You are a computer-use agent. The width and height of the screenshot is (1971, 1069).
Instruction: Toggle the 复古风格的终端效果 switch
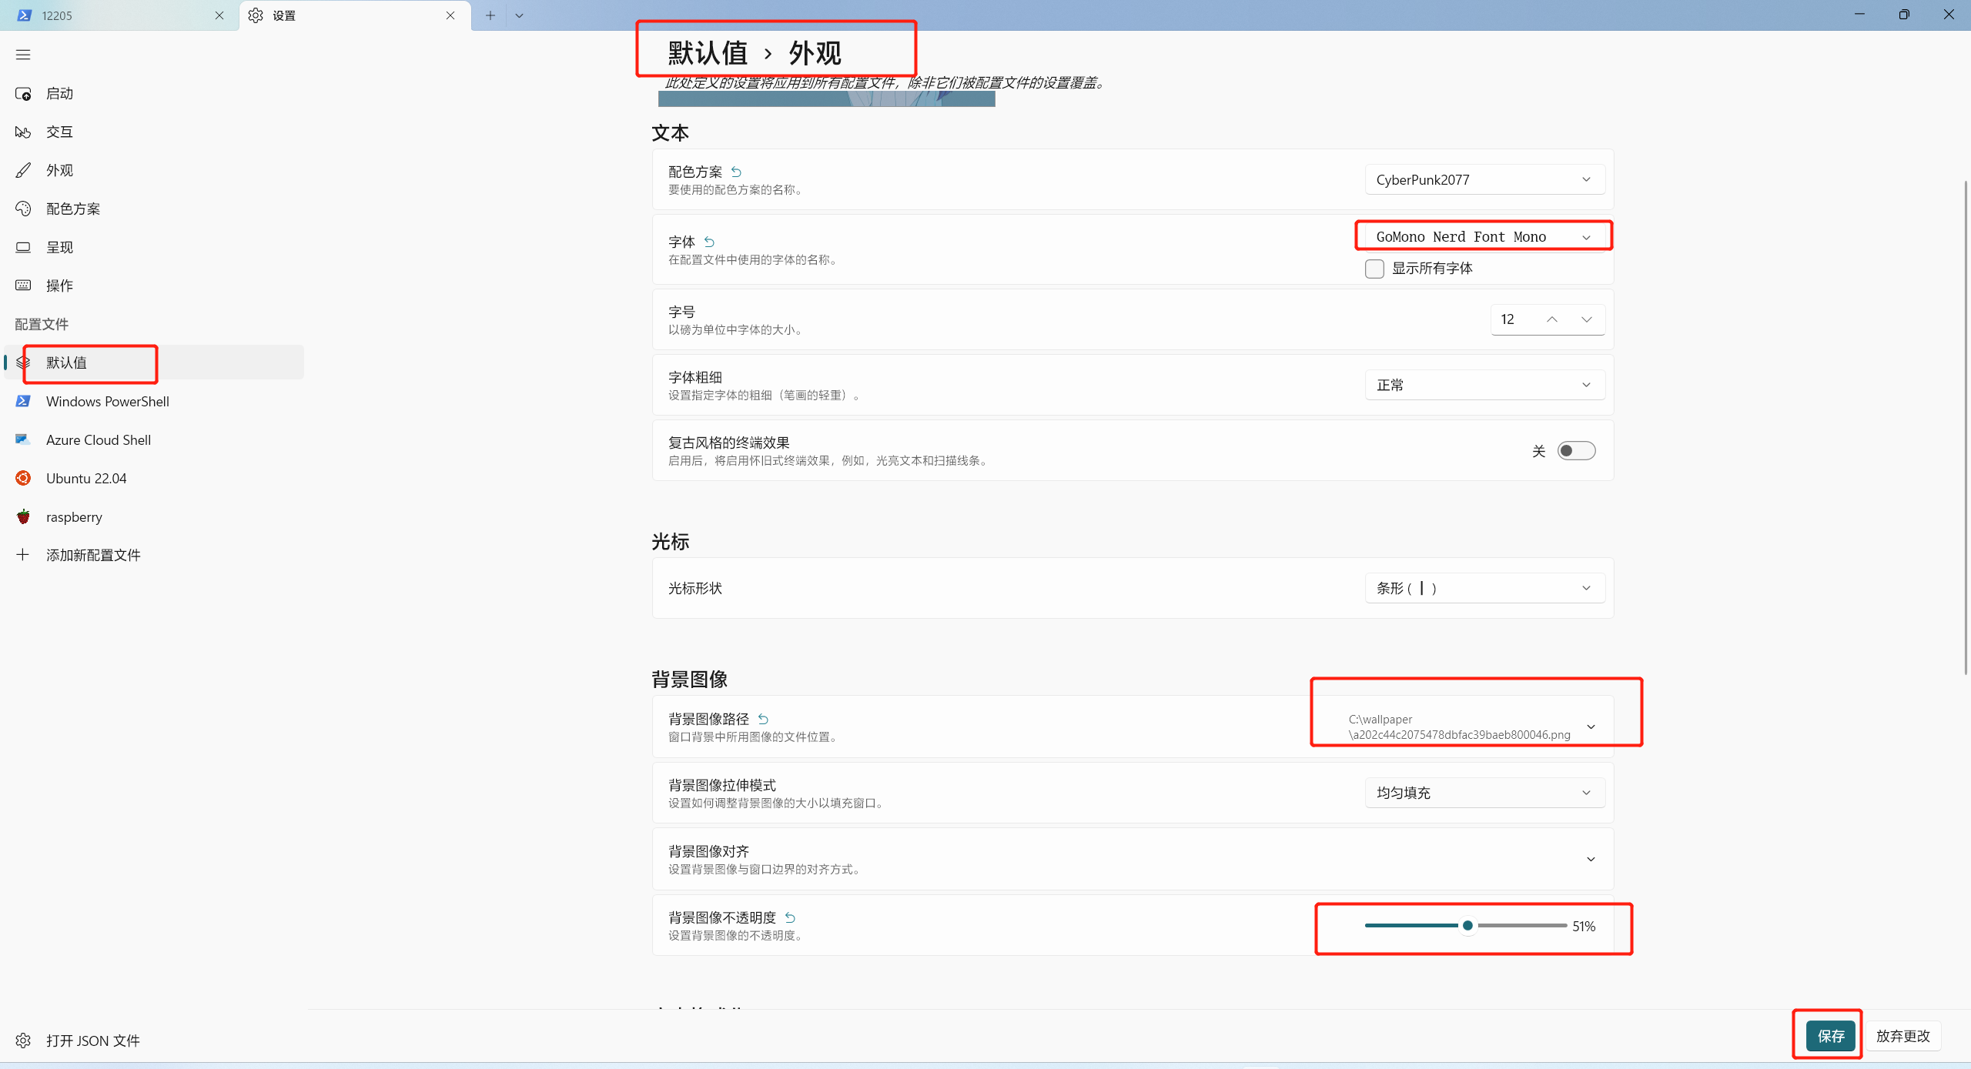point(1576,451)
